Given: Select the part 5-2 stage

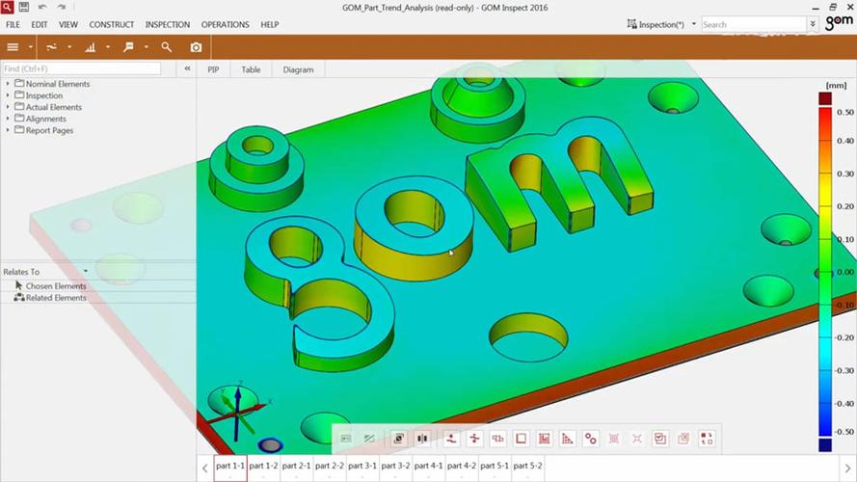Looking at the screenshot, I should [528, 468].
